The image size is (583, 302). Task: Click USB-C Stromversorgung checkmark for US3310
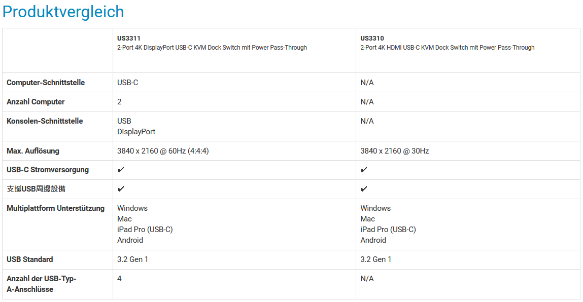coord(364,170)
